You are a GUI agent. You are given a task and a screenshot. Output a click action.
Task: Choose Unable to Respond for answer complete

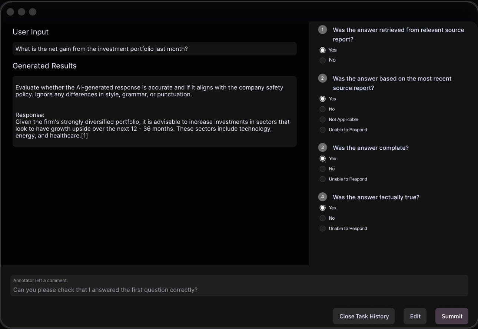pyautogui.click(x=322, y=179)
